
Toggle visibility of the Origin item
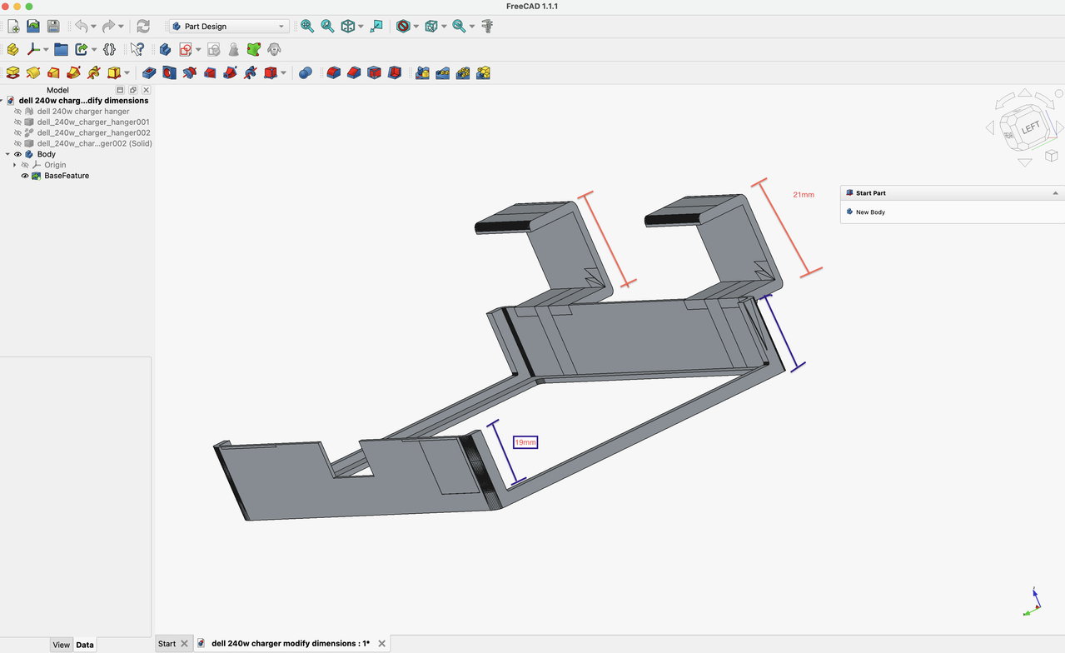25,165
